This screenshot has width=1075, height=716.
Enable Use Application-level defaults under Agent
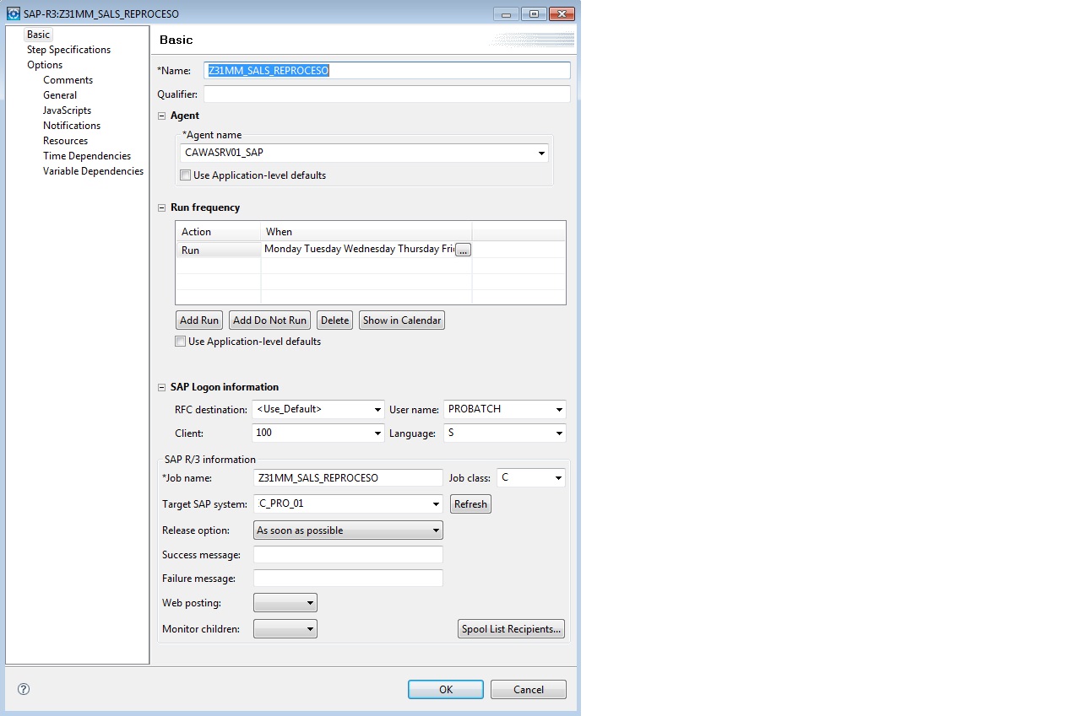coord(185,175)
